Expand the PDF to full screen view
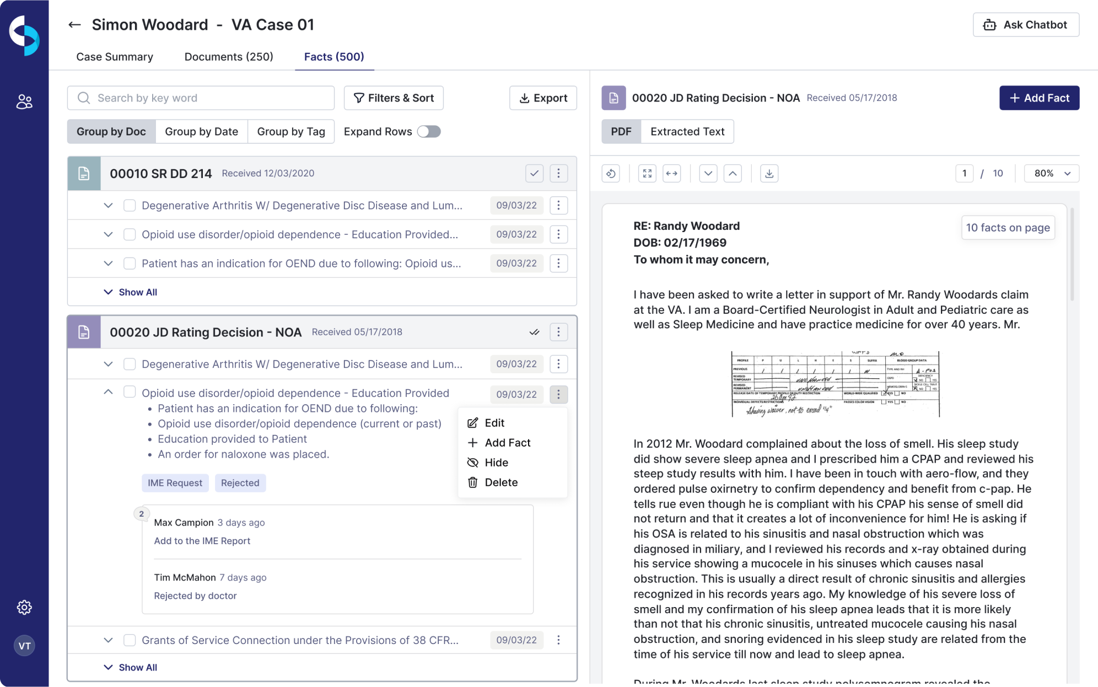This screenshot has width=1098, height=687. tap(648, 173)
